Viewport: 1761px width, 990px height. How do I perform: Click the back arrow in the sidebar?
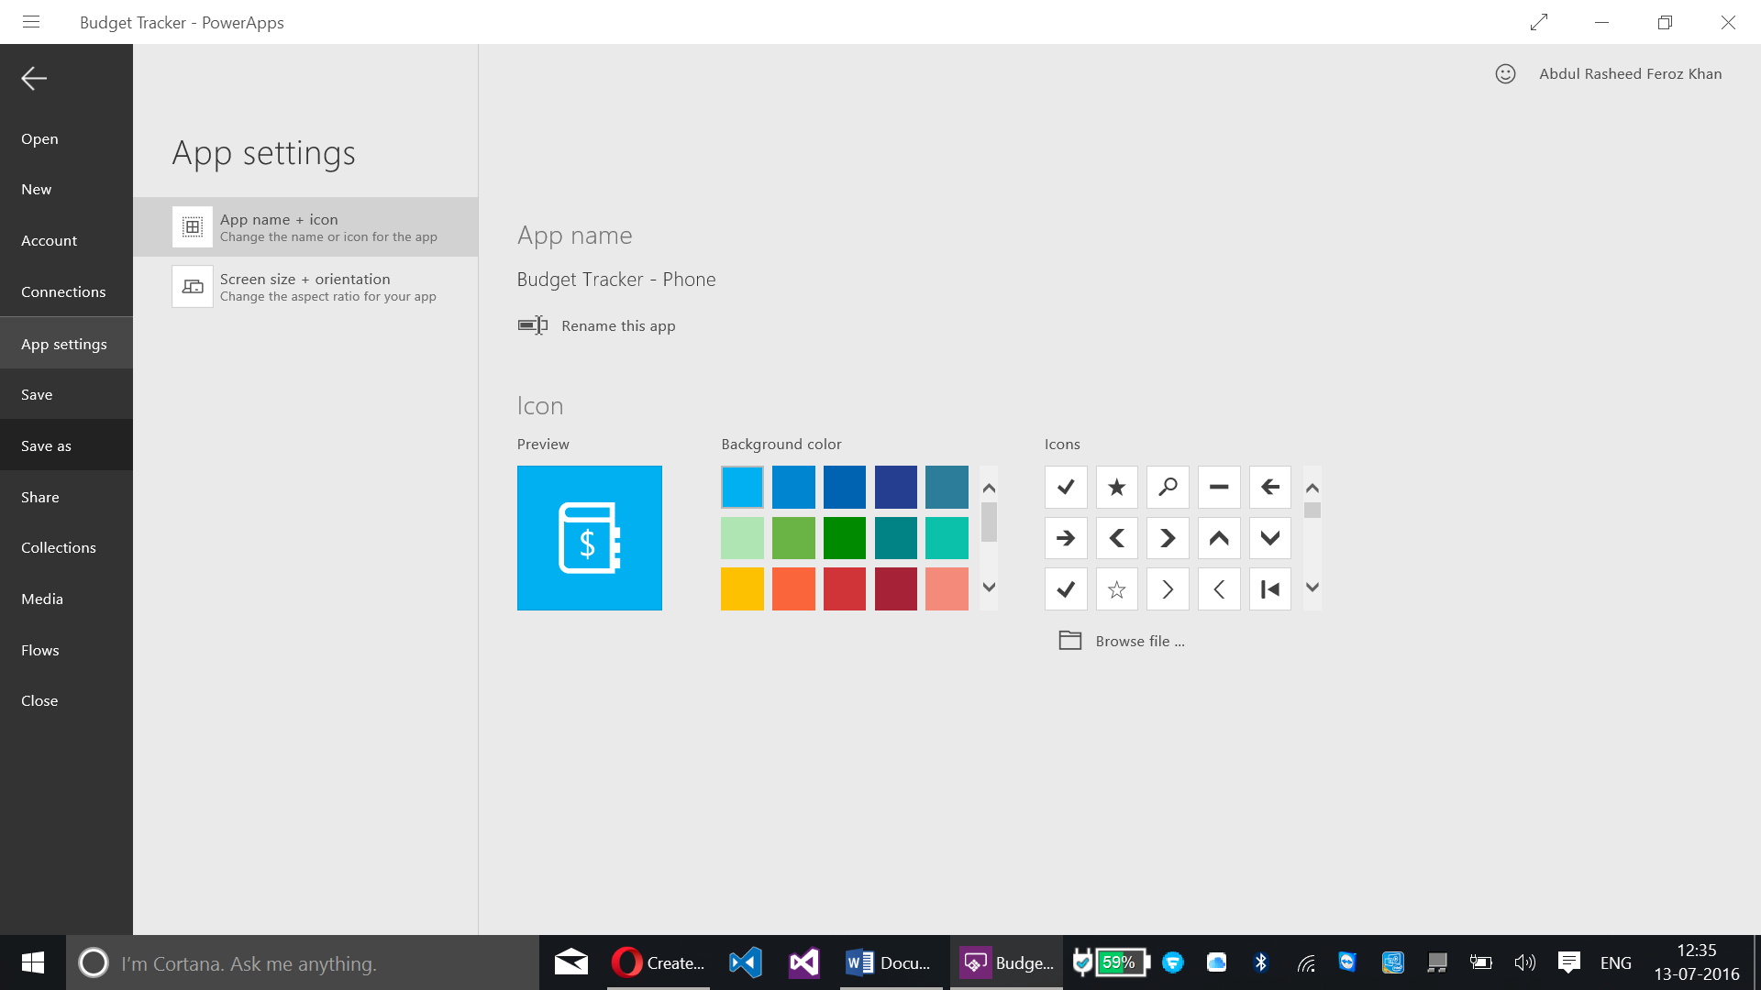click(x=34, y=78)
